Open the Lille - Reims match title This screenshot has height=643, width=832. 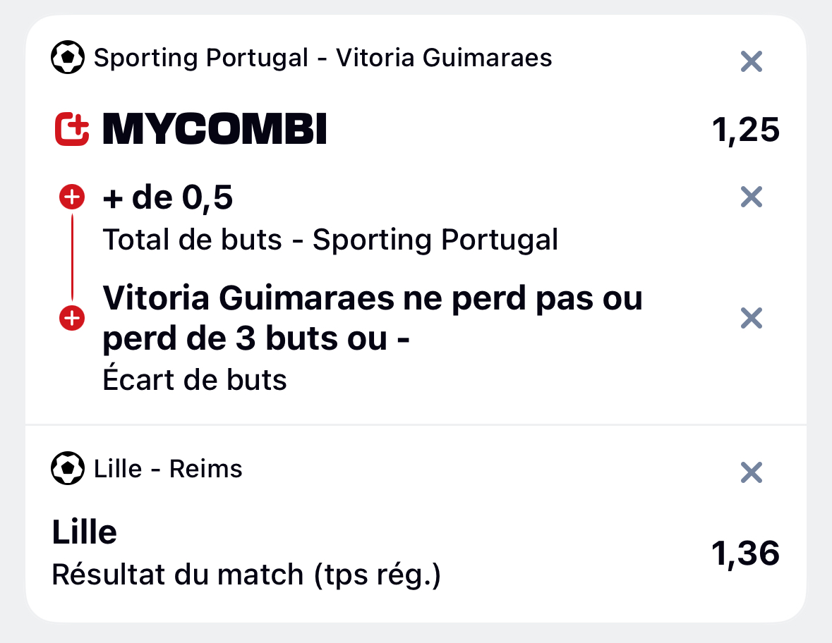[x=168, y=469]
